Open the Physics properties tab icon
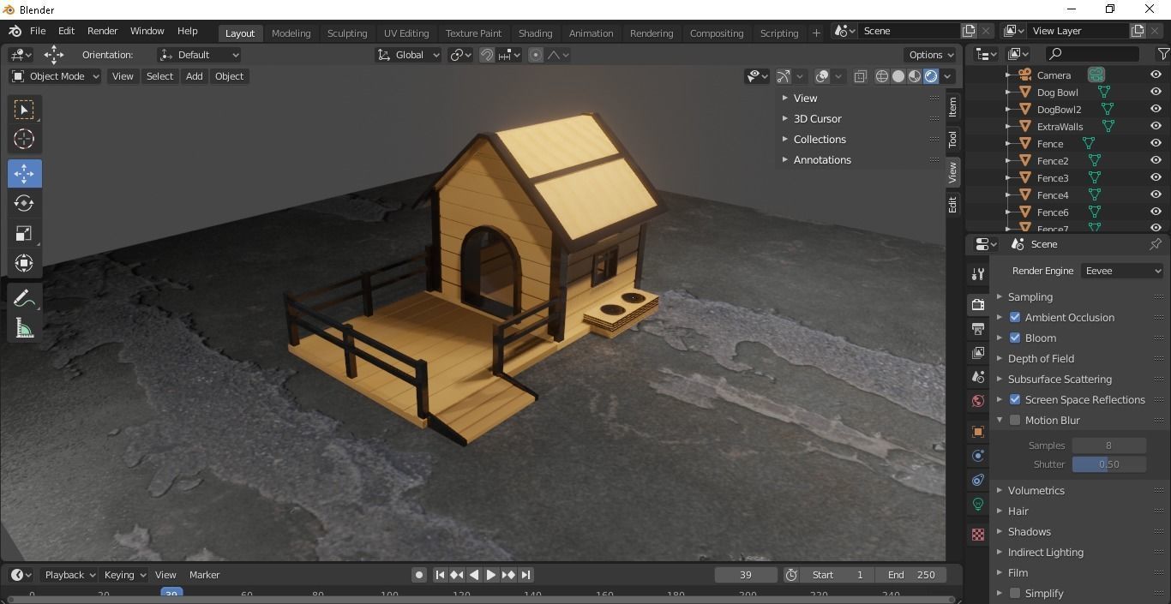 977,455
